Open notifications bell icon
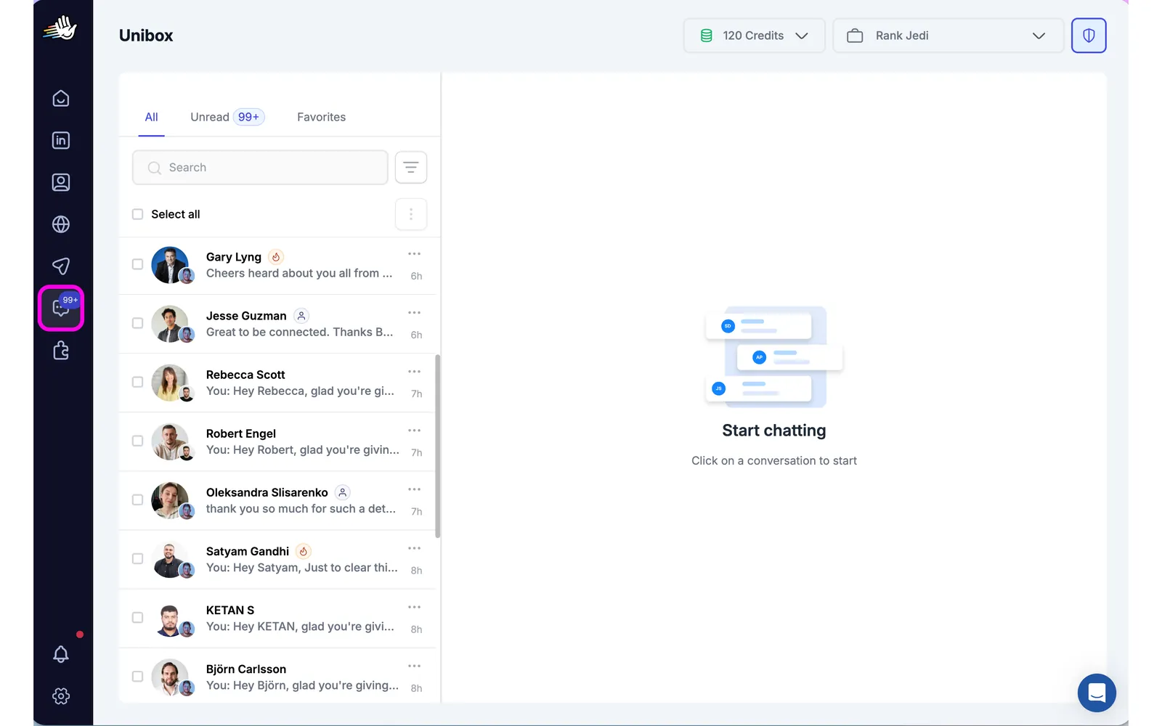 coord(61,654)
